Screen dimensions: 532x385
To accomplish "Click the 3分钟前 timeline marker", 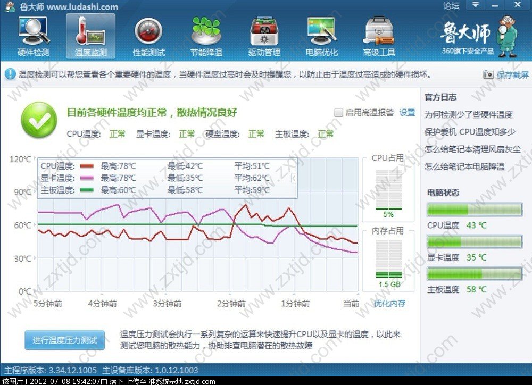I will pyautogui.click(x=167, y=303).
